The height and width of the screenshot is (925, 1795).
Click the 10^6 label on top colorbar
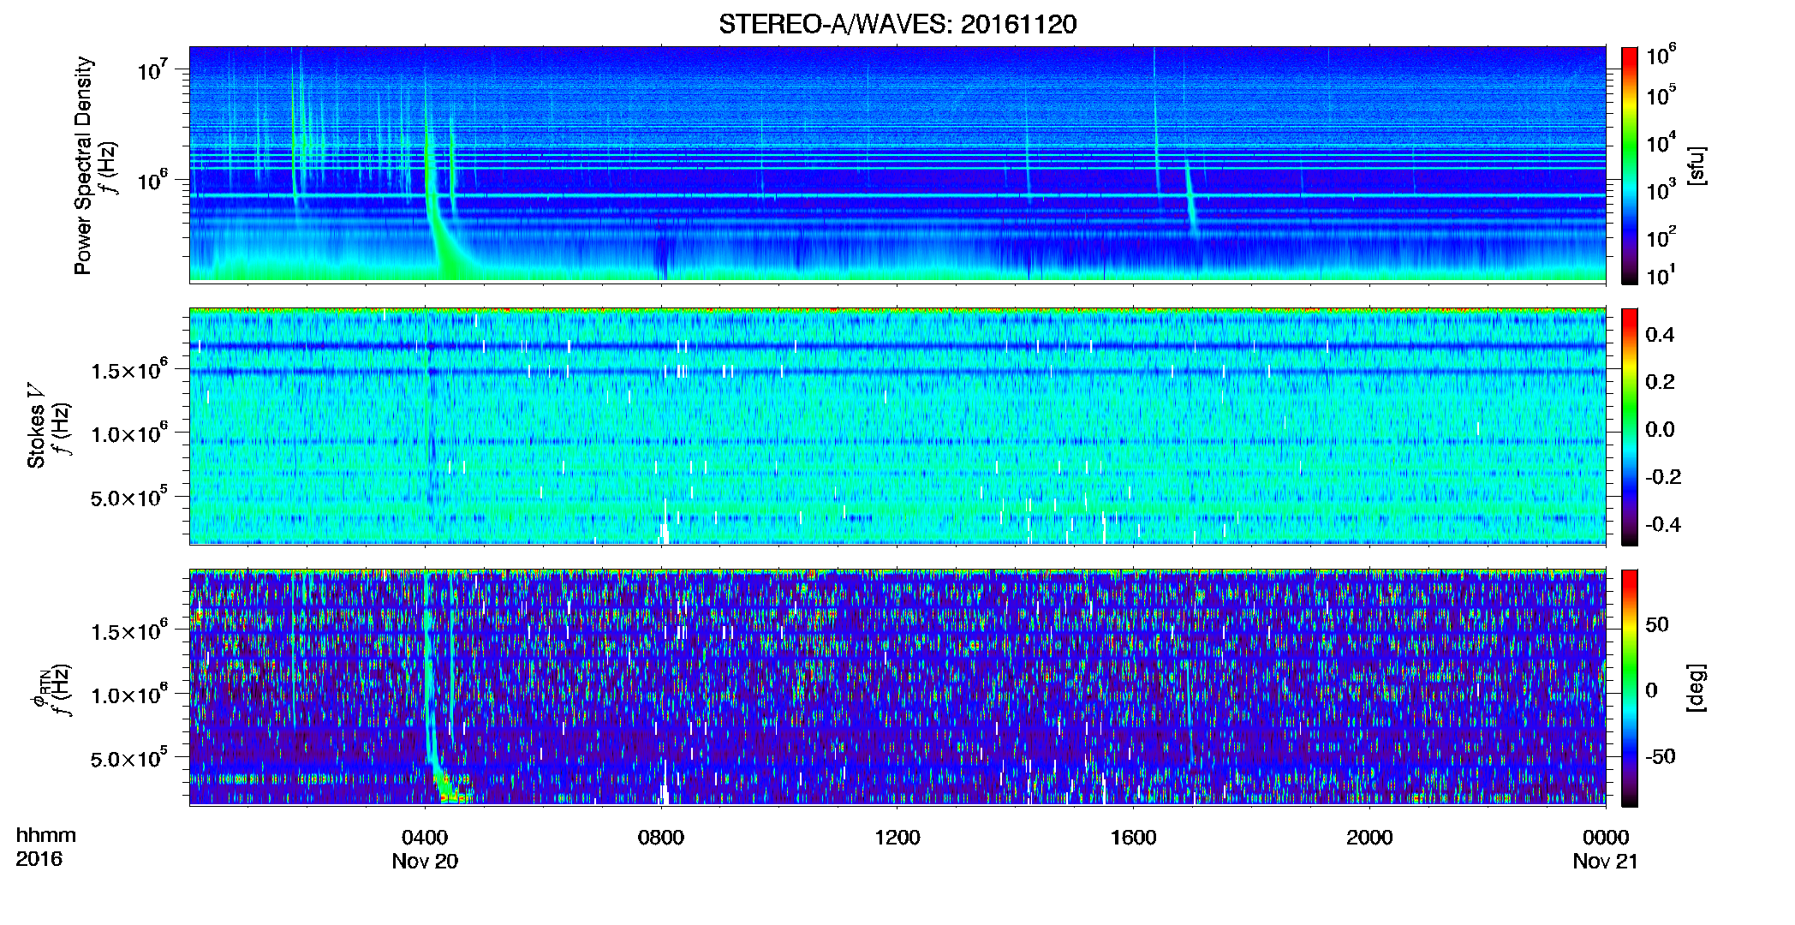[1661, 56]
